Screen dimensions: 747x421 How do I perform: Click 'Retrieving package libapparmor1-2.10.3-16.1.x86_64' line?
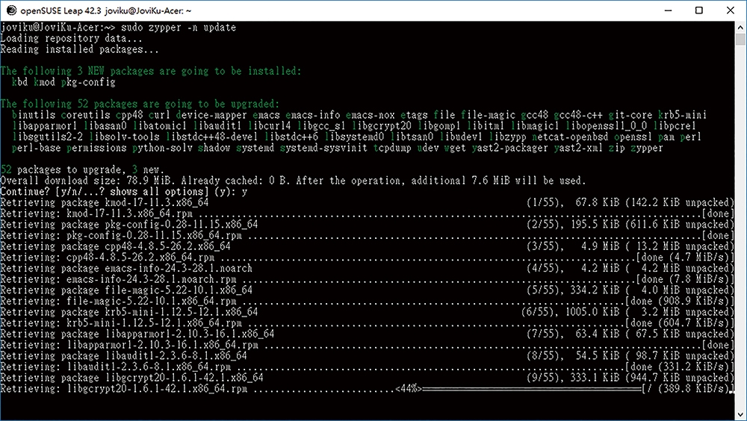(137, 334)
